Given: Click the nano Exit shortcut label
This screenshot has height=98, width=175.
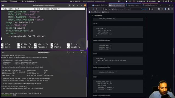Looking at the screenshot, I should point(7,47).
